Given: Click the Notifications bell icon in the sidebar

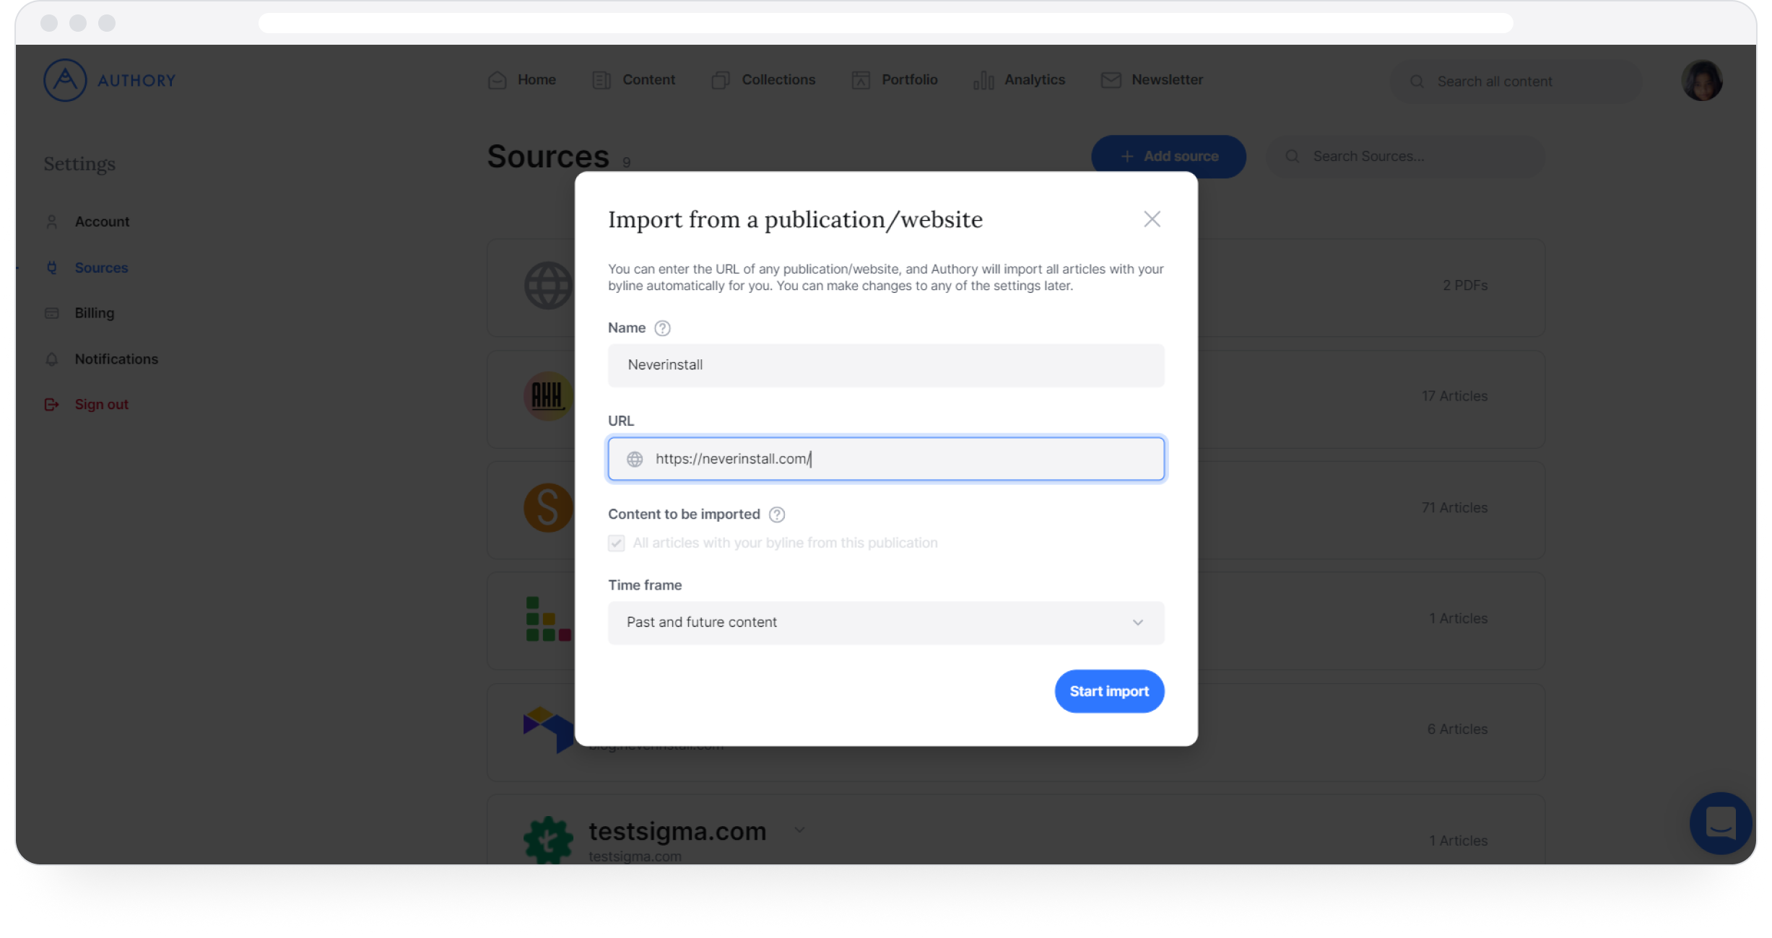Looking at the screenshot, I should tap(52, 359).
